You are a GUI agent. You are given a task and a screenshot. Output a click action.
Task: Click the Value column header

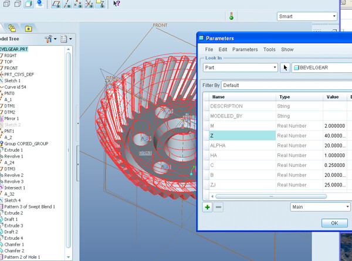pyautogui.click(x=335, y=97)
